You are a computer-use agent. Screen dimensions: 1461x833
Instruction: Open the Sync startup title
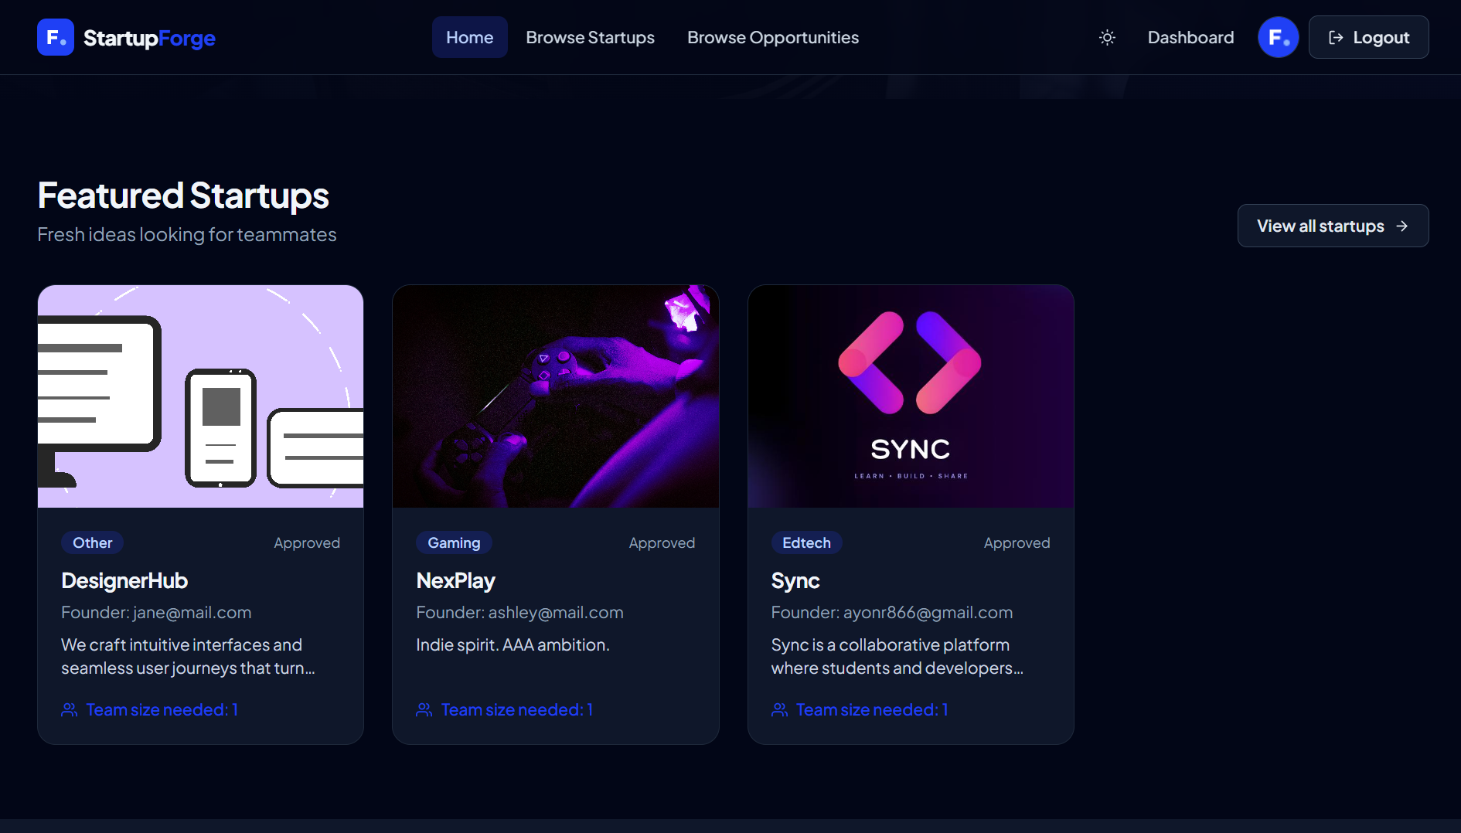tap(795, 580)
